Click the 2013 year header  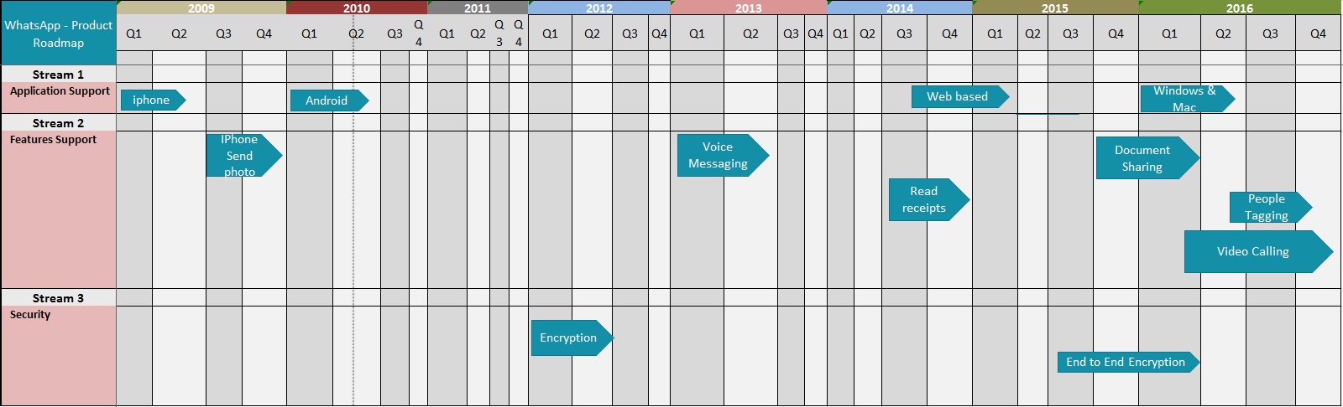(x=749, y=8)
